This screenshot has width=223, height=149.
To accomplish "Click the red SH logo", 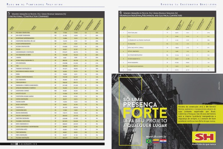I will [204, 137].
